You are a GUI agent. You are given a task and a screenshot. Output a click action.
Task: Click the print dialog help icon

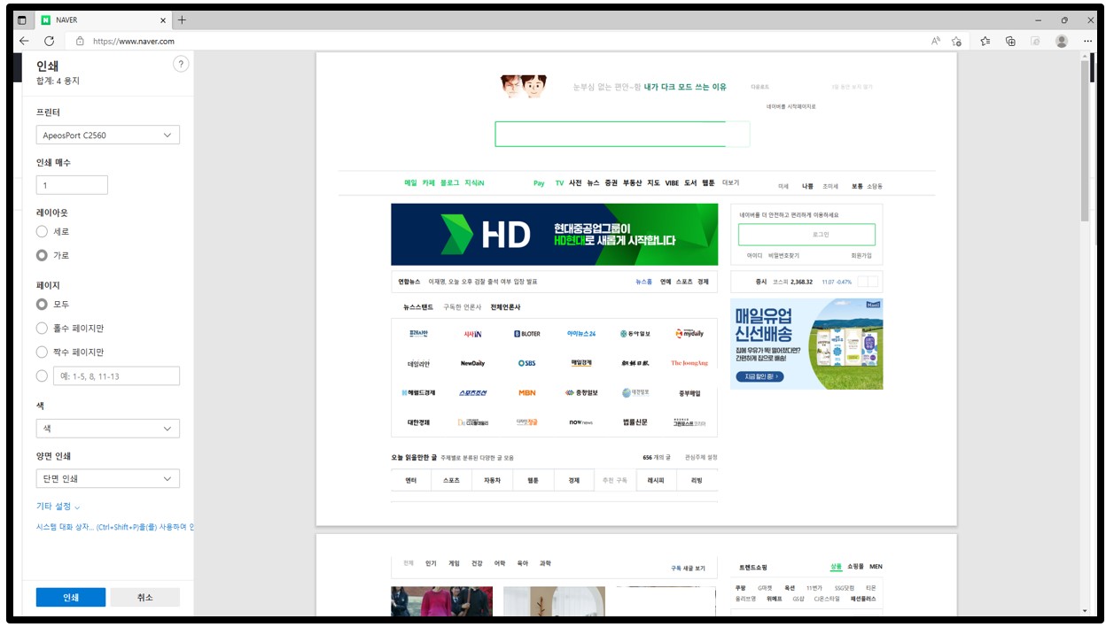coord(181,64)
